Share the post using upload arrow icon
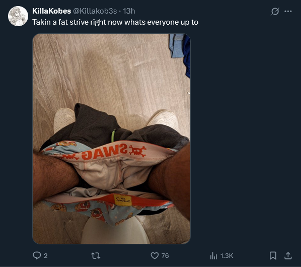This screenshot has width=301, height=267. pyautogui.click(x=288, y=256)
